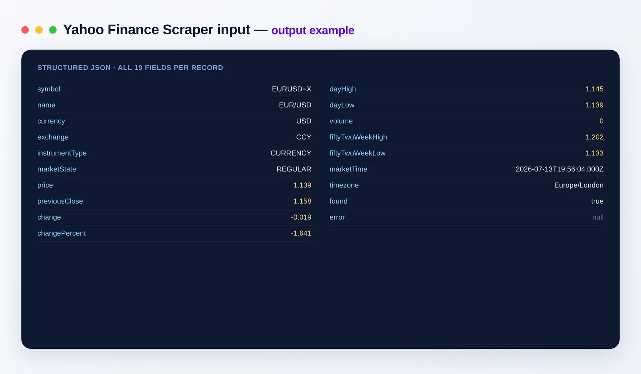Select the 'price' field label
This screenshot has height=374, width=641.
(x=45, y=185)
